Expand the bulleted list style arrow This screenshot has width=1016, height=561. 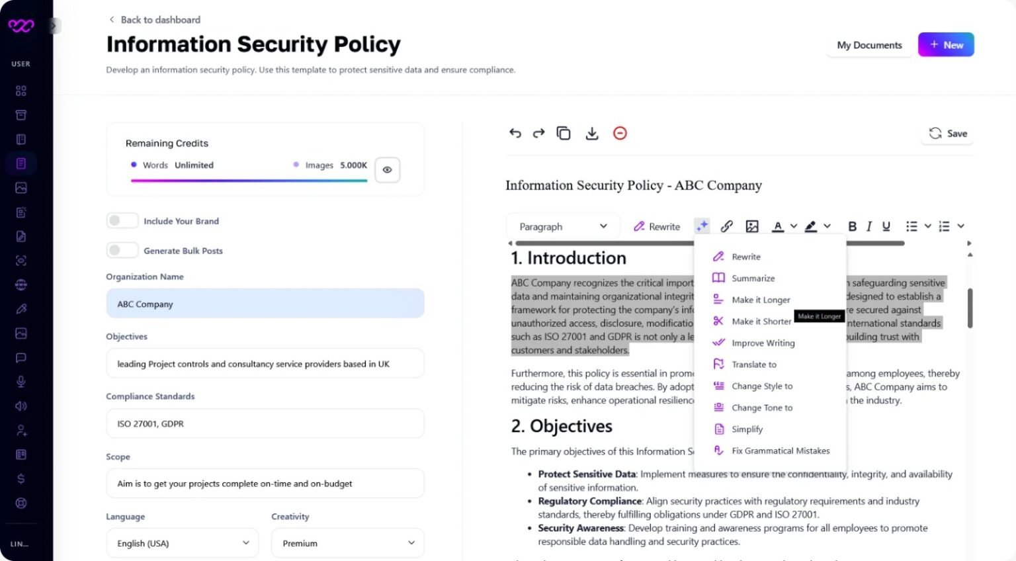[x=927, y=226]
